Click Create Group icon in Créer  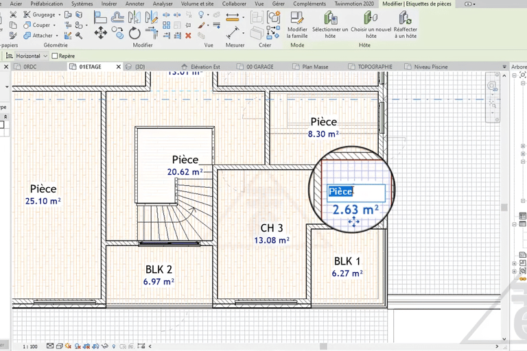(x=274, y=16)
